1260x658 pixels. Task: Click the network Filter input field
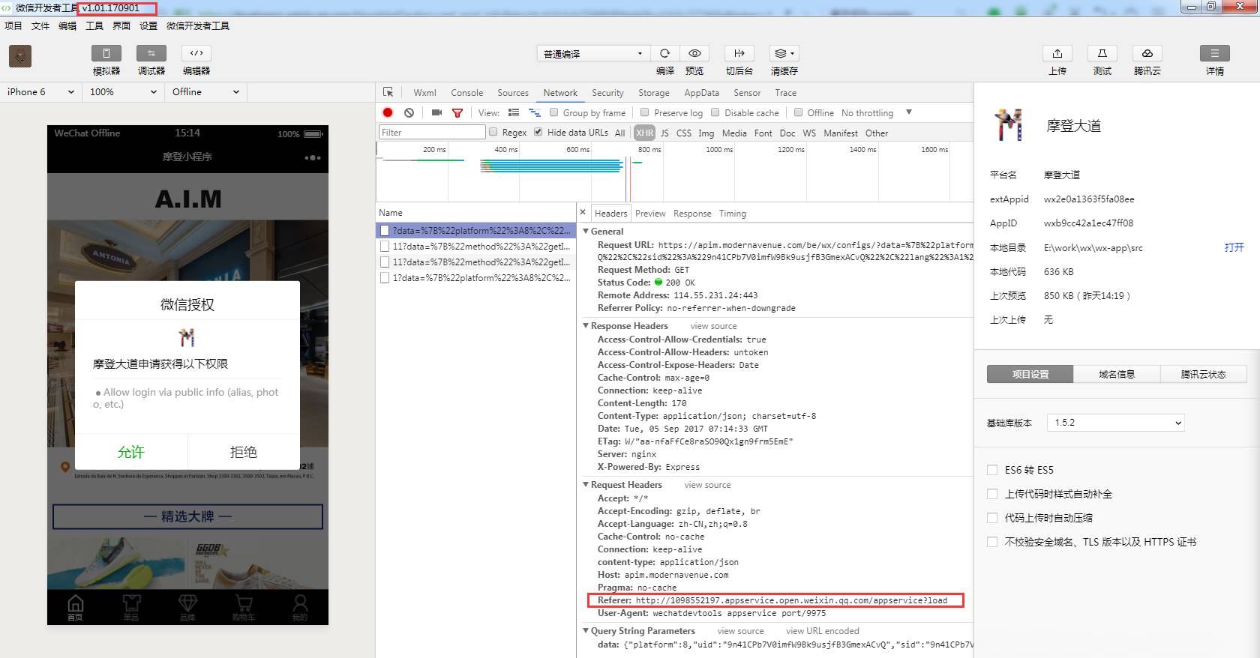[x=432, y=133]
